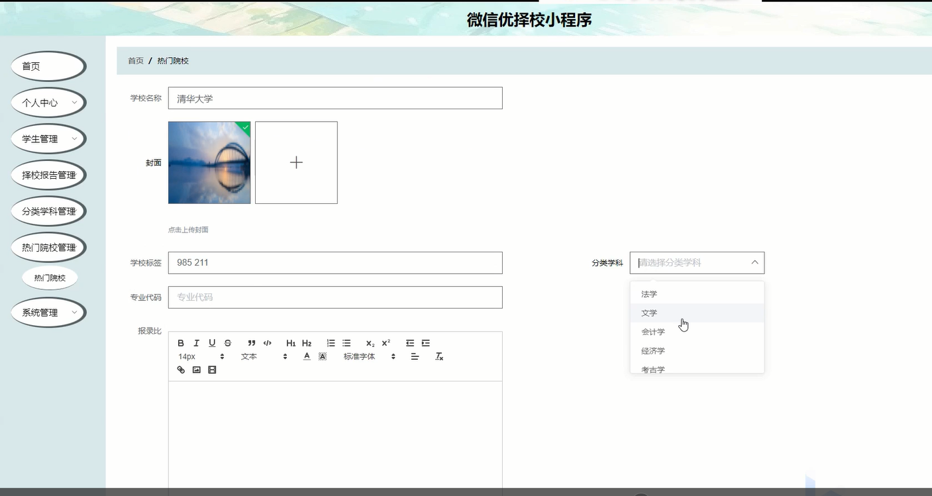Image resolution: width=932 pixels, height=496 pixels.
Task: Select 法学 from the dropdown list
Action: pos(697,294)
